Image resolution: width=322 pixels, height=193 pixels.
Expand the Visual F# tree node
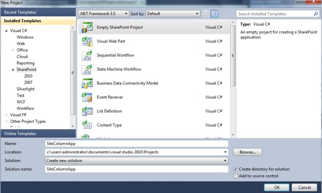tap(6, 115)
